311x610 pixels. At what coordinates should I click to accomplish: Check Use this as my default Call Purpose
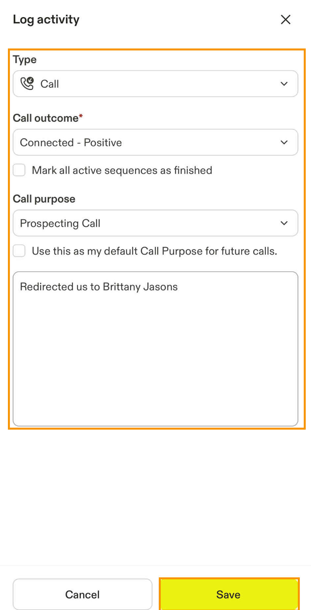point(19,251)
